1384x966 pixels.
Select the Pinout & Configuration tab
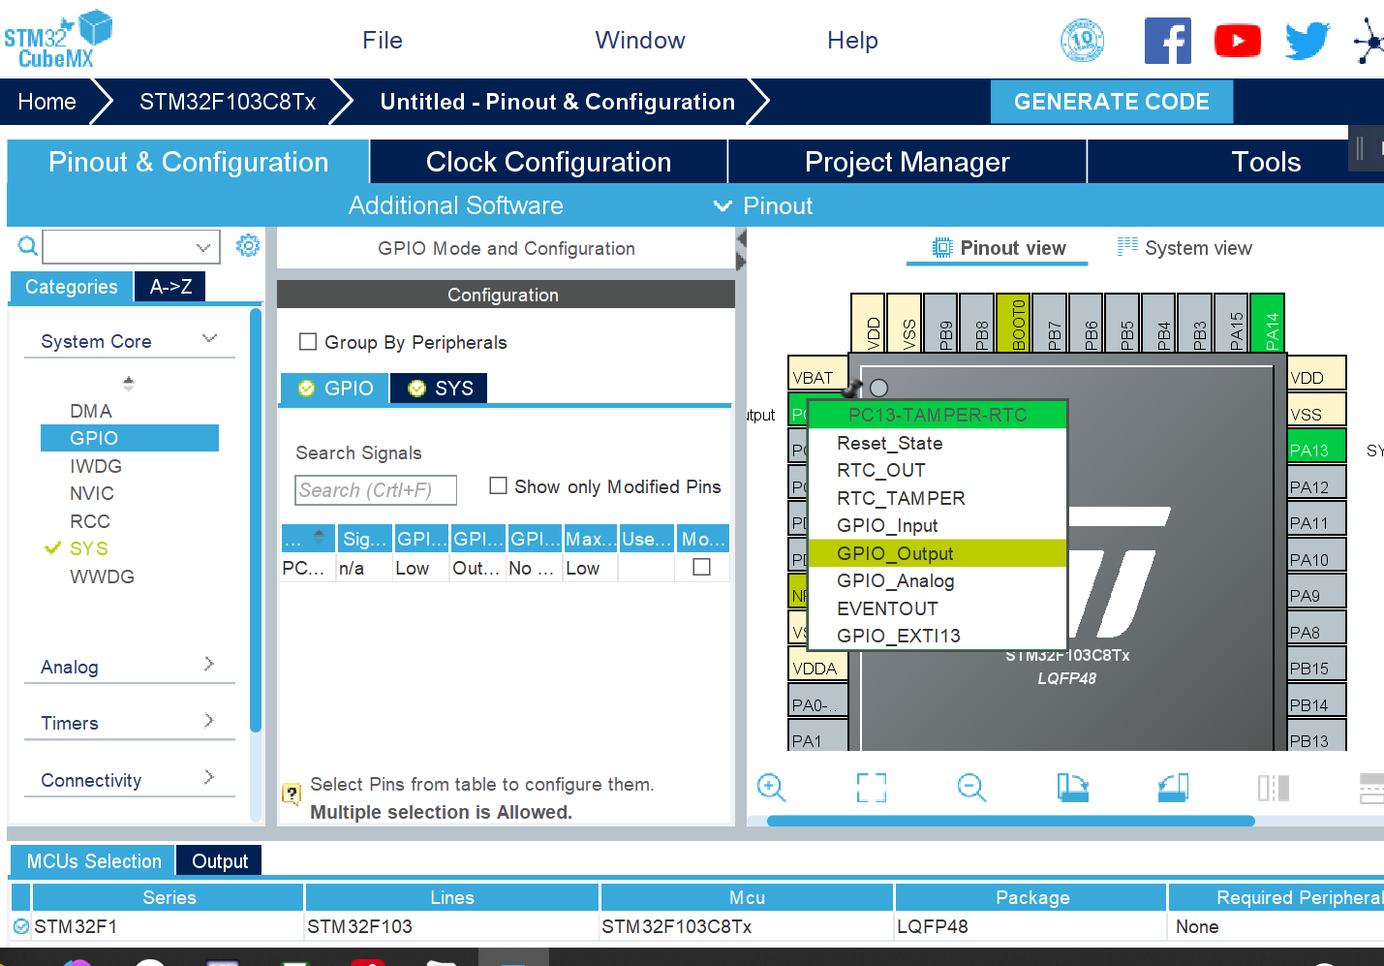click(188, 162)
